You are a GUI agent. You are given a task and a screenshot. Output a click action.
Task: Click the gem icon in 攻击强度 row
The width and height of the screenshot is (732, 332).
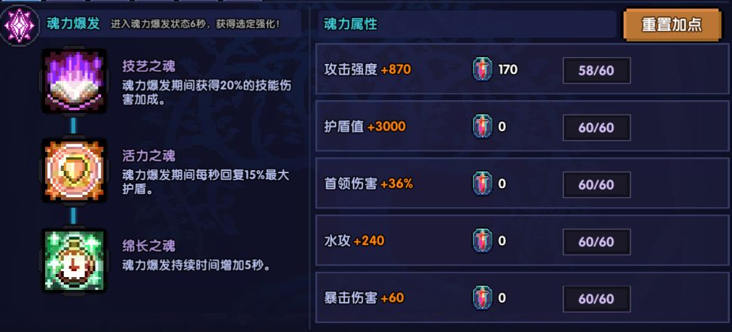(482, 70)
